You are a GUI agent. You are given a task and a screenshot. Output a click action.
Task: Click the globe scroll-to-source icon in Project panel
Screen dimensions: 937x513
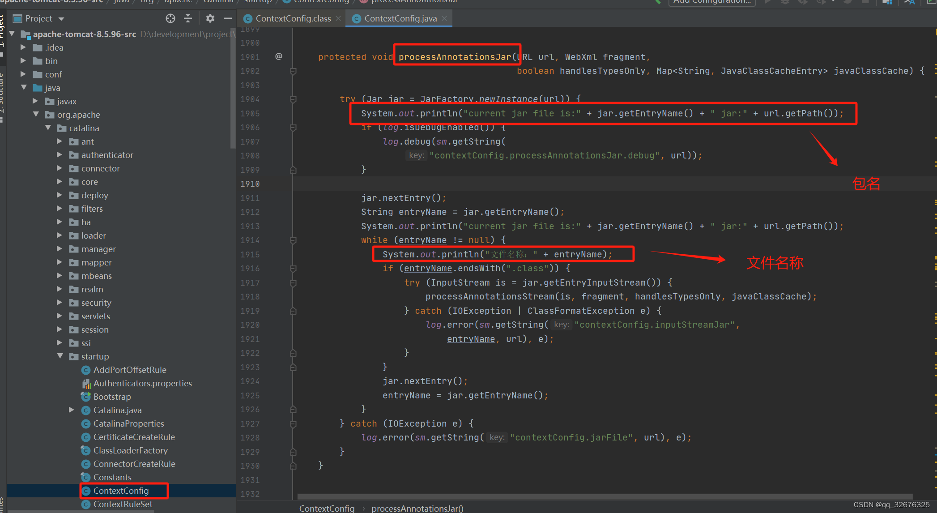(170, 19)
